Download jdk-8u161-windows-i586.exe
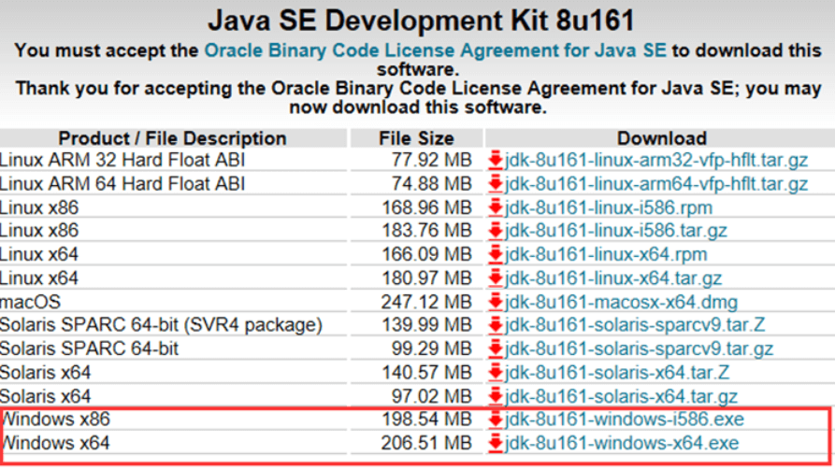The width and height of the screenshot is (835, 470). (x=624, y=420)
